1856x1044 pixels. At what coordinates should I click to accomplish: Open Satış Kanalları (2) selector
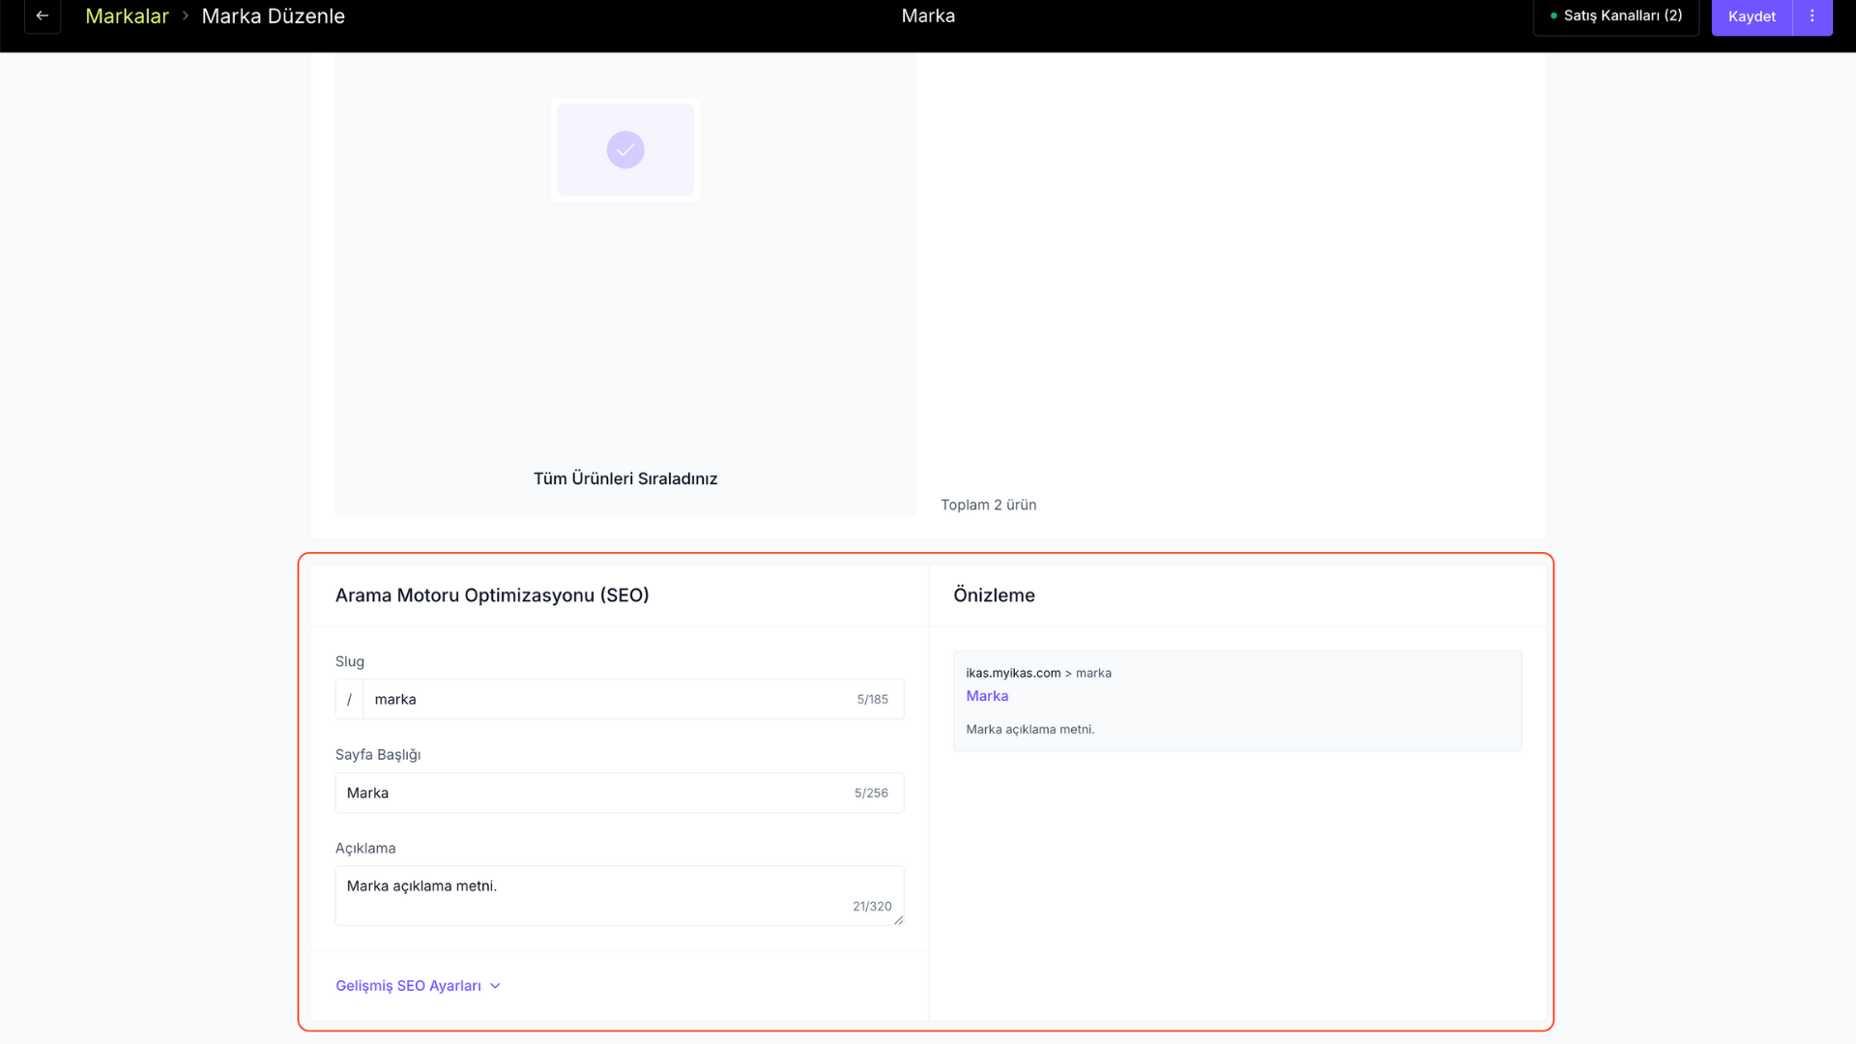(1616, 16)
